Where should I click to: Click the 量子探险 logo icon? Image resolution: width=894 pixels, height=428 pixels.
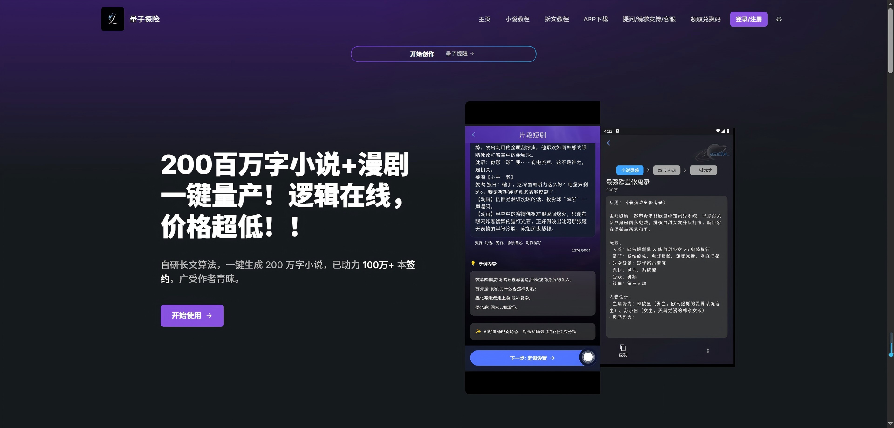113,19
